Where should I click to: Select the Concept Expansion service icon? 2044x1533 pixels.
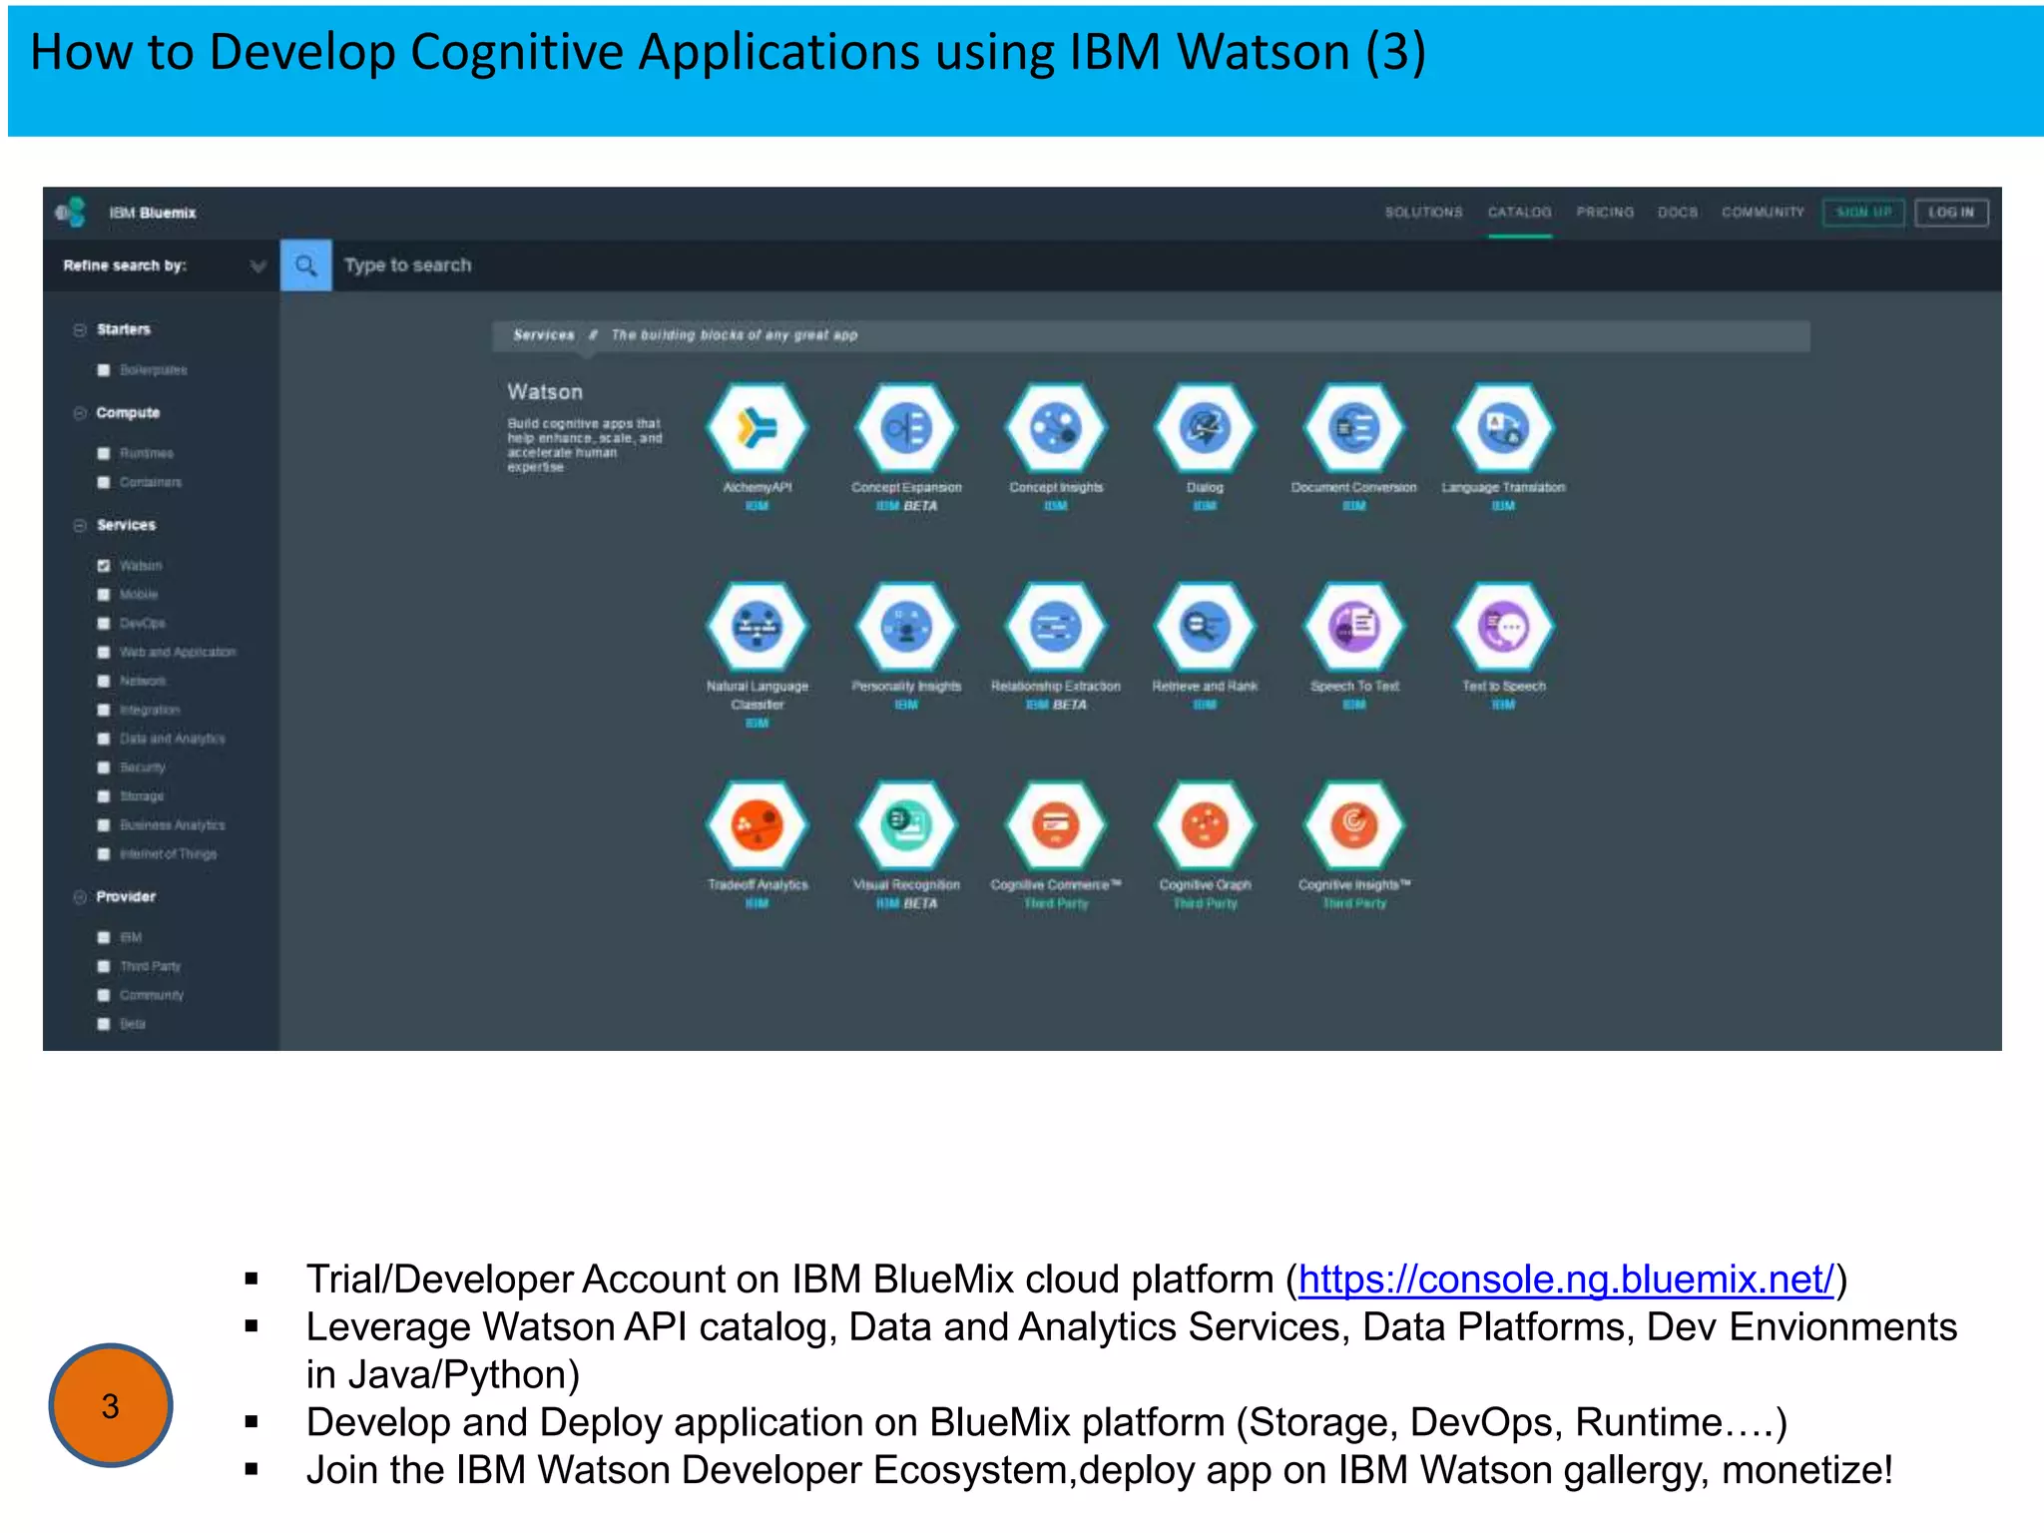click(x=906, y=428)
